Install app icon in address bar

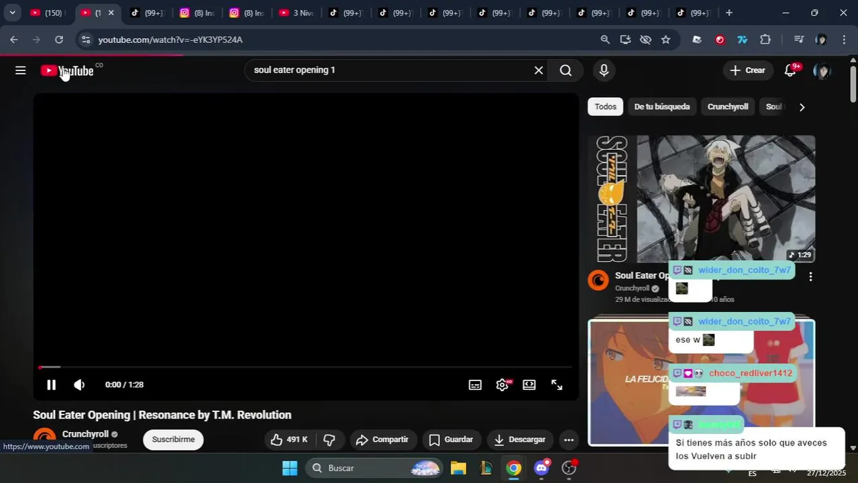pos(625,40)
